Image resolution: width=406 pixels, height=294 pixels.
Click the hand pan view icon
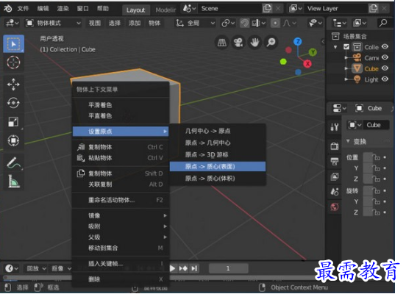tap(254, 43)
